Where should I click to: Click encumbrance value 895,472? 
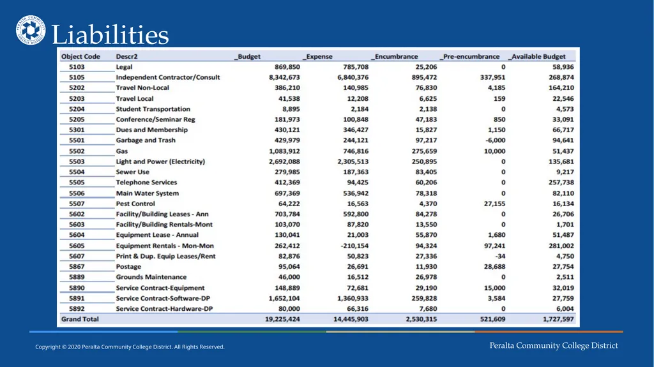pyautogui.click(x=424, y=77)
